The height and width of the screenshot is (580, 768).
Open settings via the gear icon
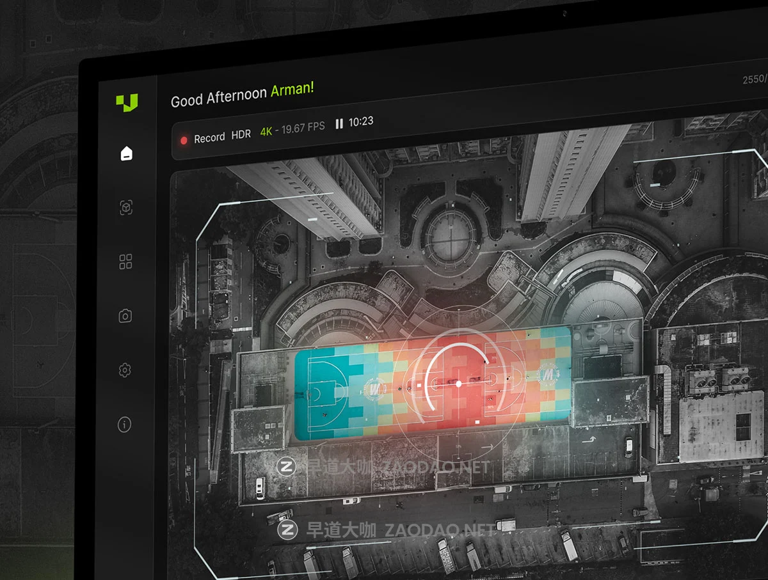coord(125,370)
